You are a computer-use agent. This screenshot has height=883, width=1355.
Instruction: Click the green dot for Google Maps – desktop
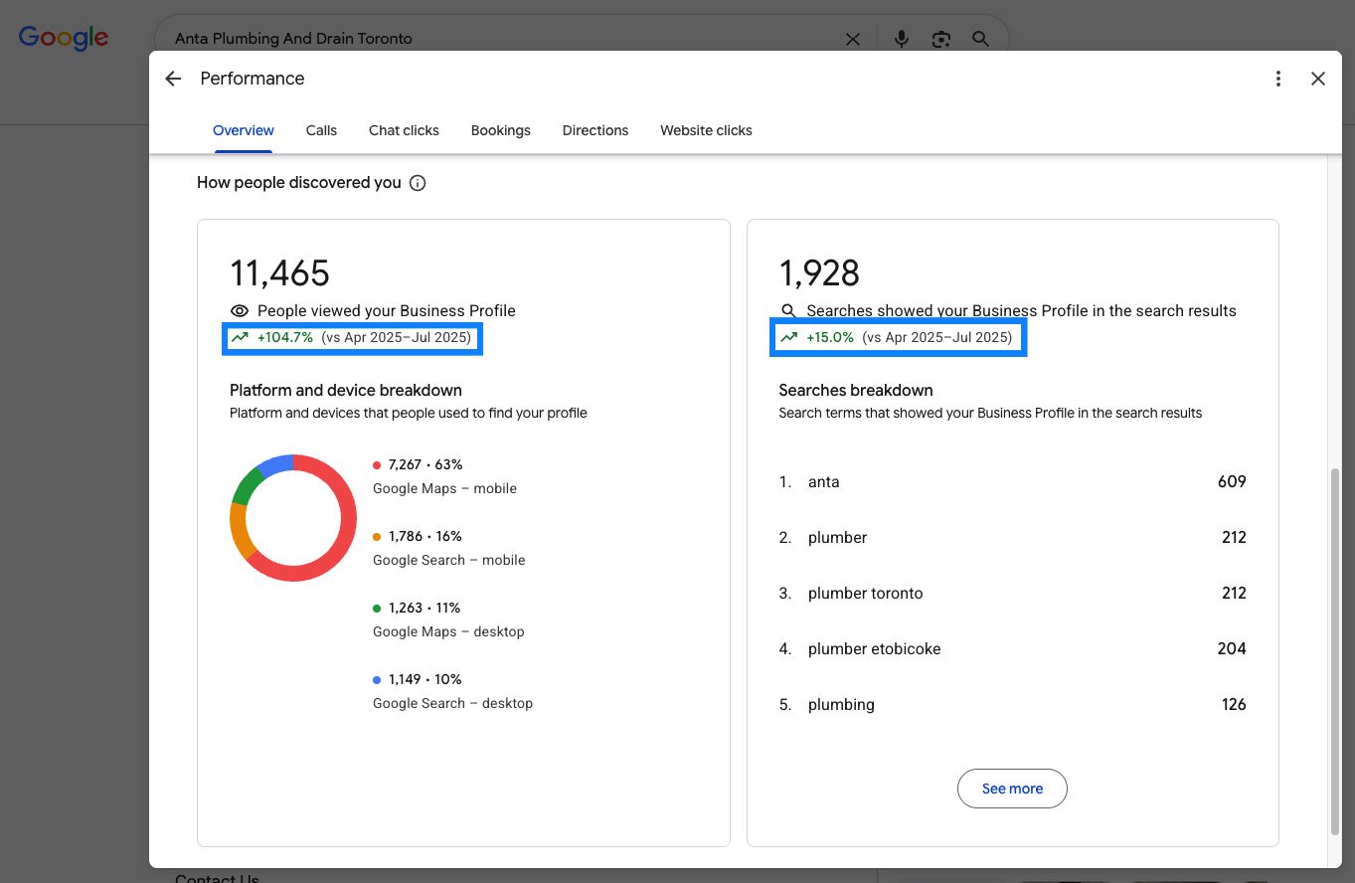click(x=377, y=608)
